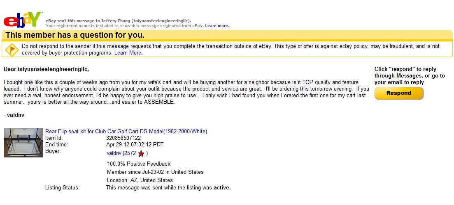Click the red feedback star icon

pyautogui.click(x=141, y=153)
